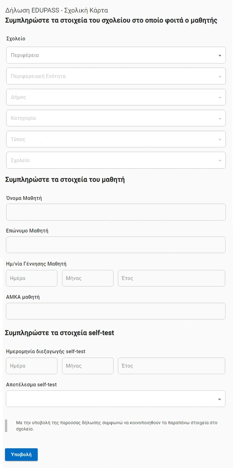Screen dimensions: 233x468
Task: Click the Επώνυμο Μαθητή text field
Action: coord(116,245)
